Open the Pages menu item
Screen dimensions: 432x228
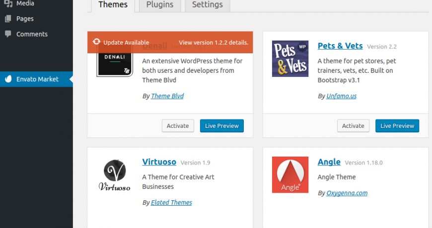coord(36,19)
